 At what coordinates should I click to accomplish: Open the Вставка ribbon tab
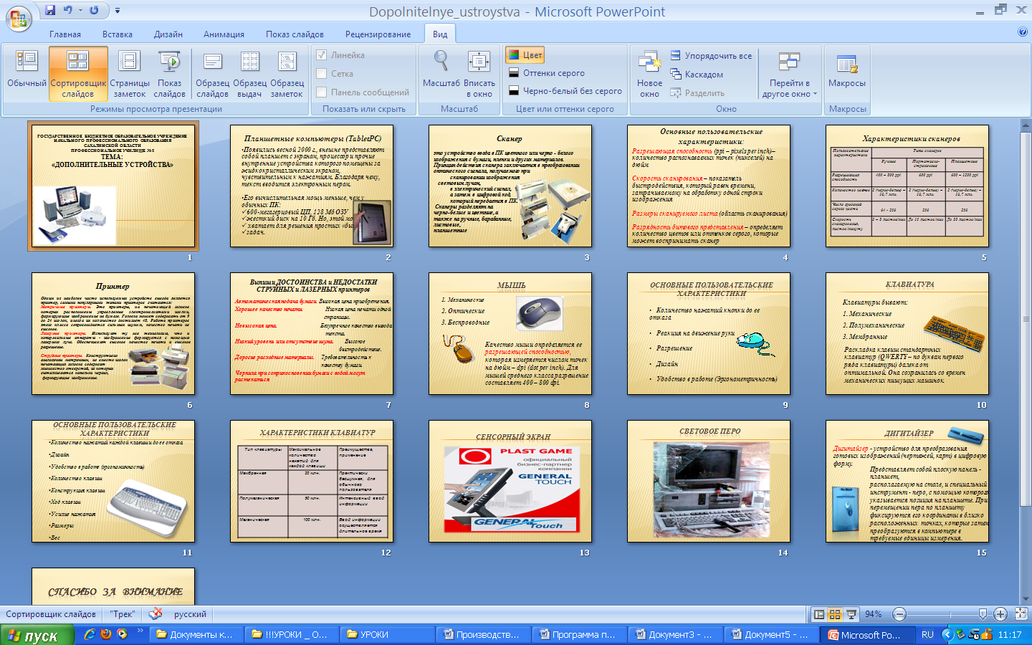[118, 34]
